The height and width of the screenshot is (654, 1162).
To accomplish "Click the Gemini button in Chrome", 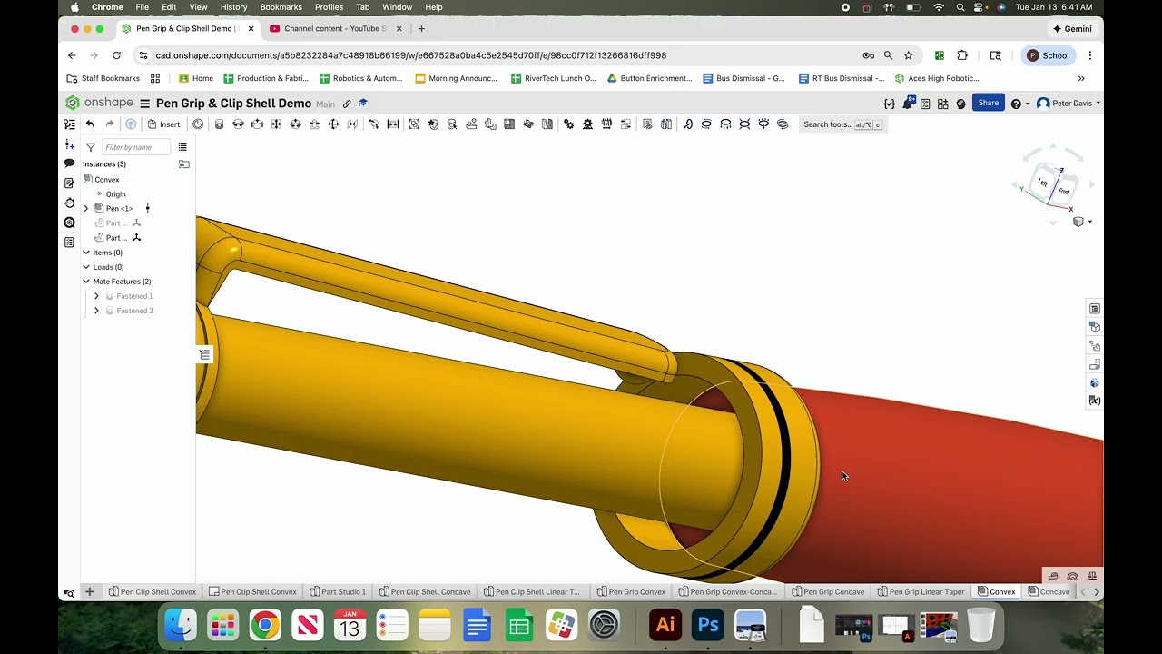I will [x=1072, y=28].
